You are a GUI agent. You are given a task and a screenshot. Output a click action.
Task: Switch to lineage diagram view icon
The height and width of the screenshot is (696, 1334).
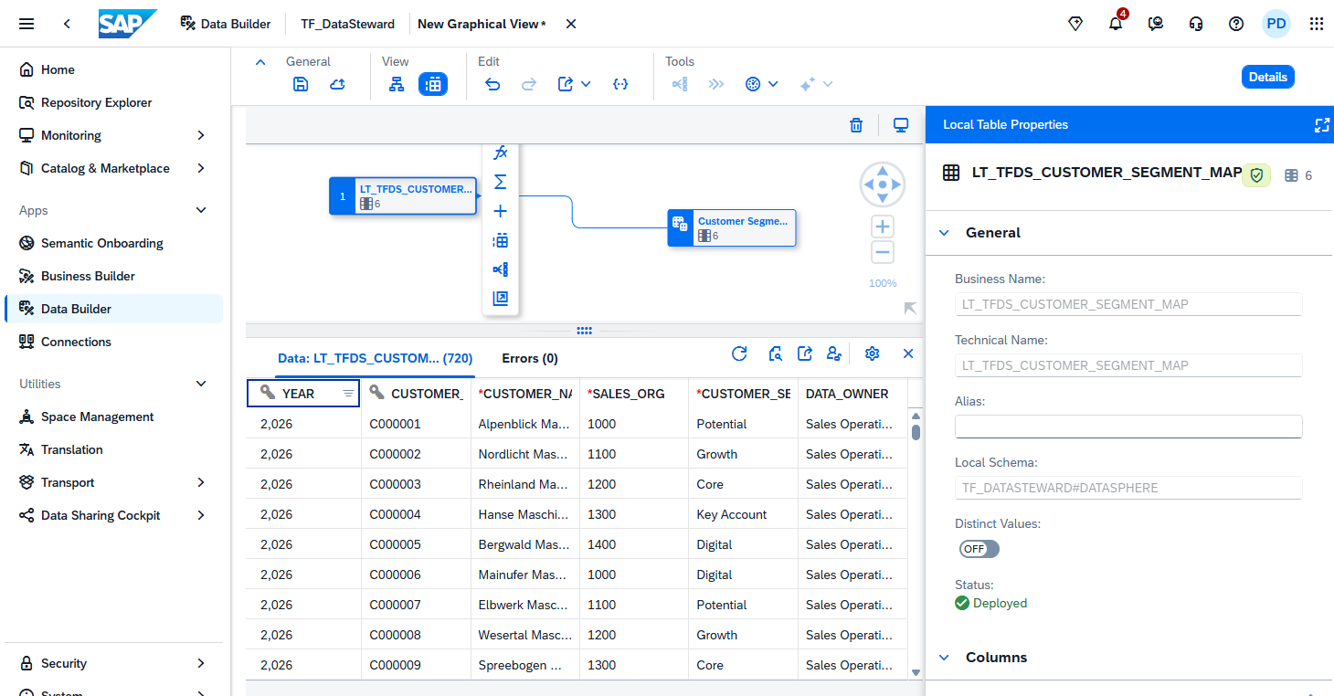[x=397, y=84]
